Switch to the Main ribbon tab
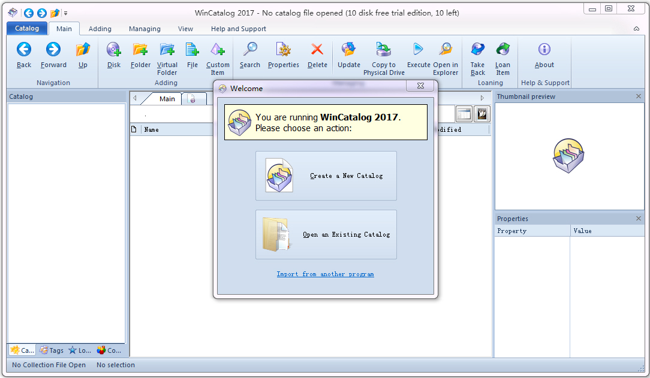This screenshot has height=378, width=650. click(64, 29)
